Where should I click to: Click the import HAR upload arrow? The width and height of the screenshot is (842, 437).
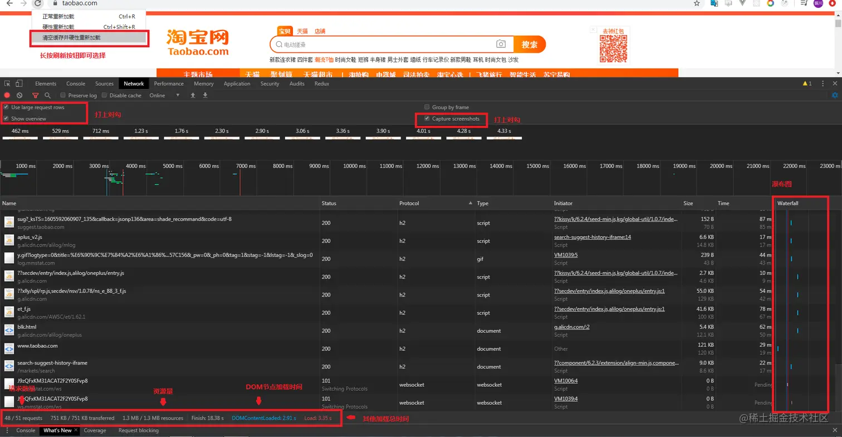[193, 95]
